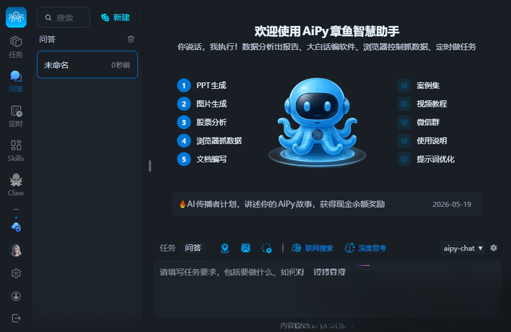The height and width of the screenshot is (332, 511).
Task: Open the 提示词优化 link
Action: (435, 159)
